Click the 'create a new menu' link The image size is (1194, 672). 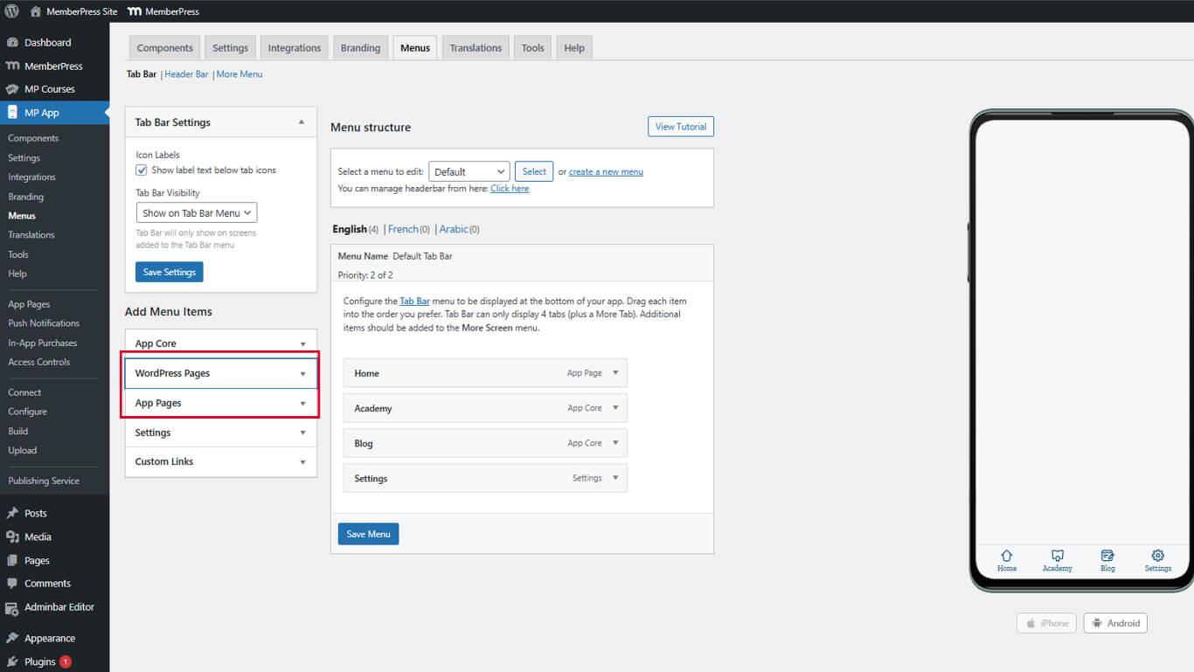click(x=606, y=172)
